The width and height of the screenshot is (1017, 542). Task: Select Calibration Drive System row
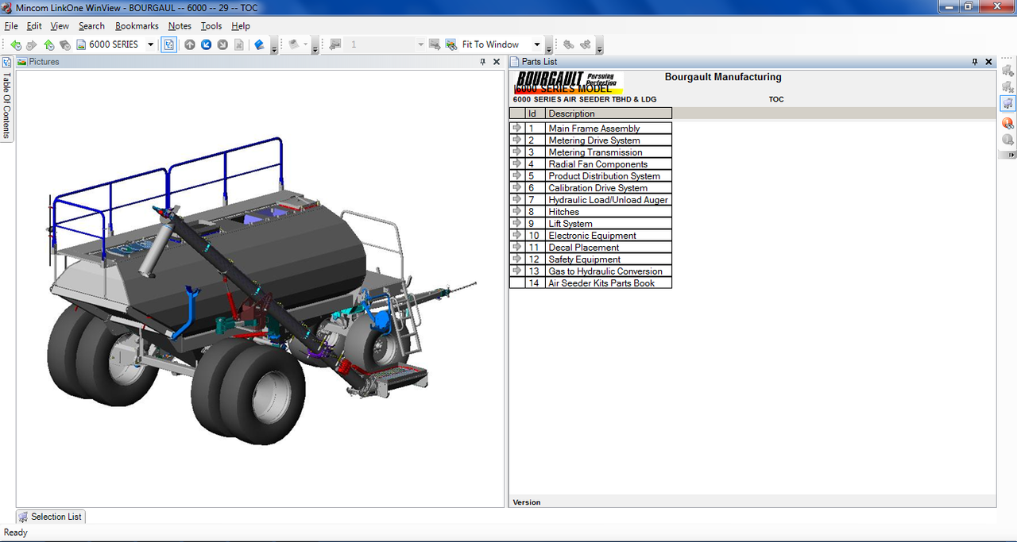point(590,187)
